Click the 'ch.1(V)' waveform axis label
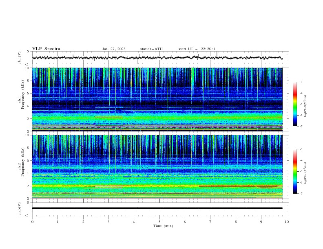Screen dimensions: 323x249 point(20,58)
